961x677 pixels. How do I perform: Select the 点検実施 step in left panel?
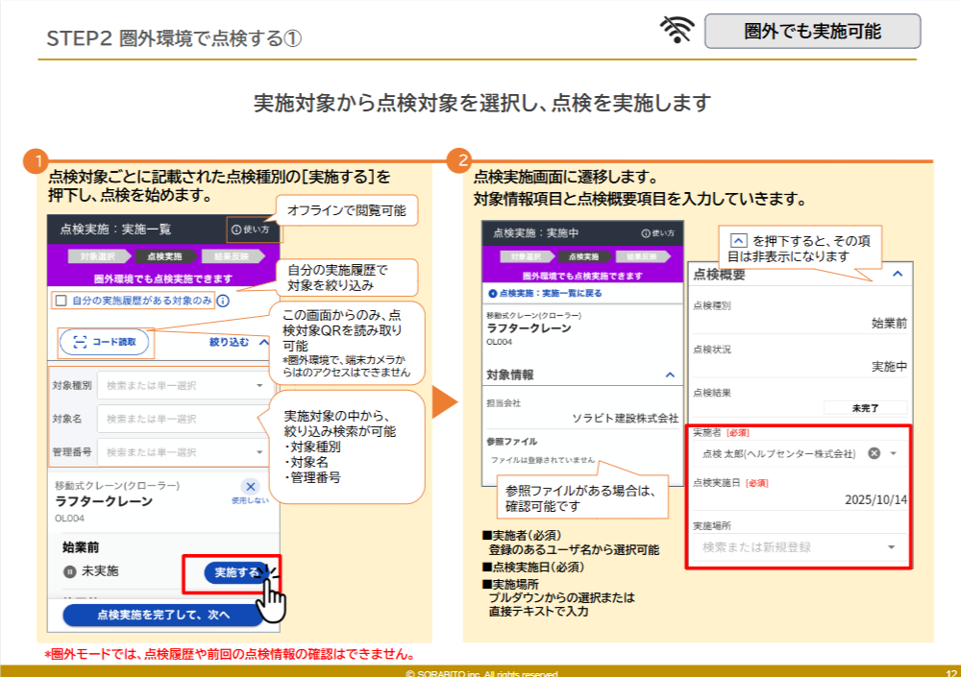click(x=164, y=256)
